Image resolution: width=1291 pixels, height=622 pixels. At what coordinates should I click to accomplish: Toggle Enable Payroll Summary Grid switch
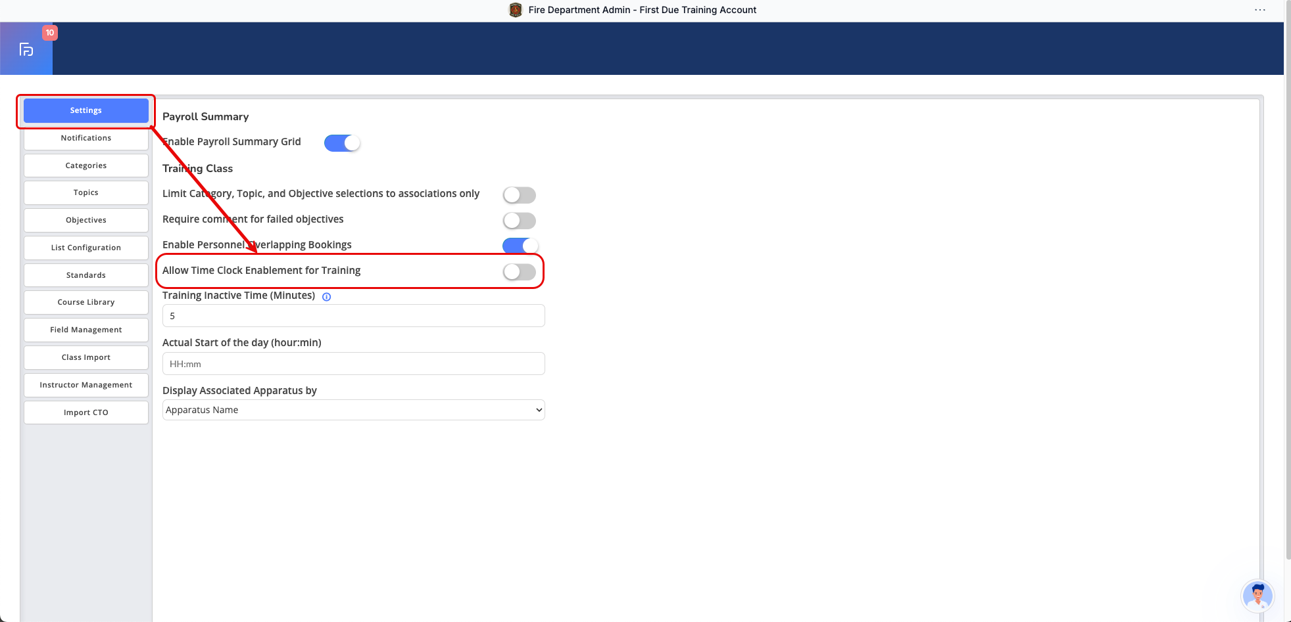tap(342, 143)
